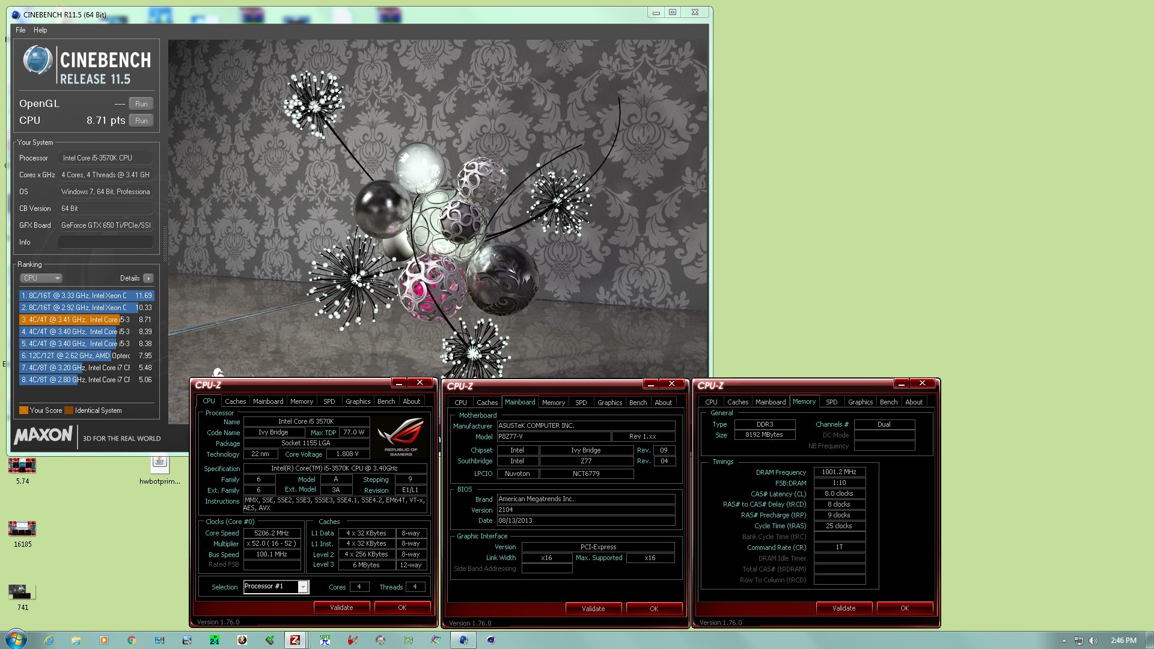Click the red bird-shaped taskbar icon
Image resolution: width=1154 pixels, height=649 pixels.
[x=353, y=640]
